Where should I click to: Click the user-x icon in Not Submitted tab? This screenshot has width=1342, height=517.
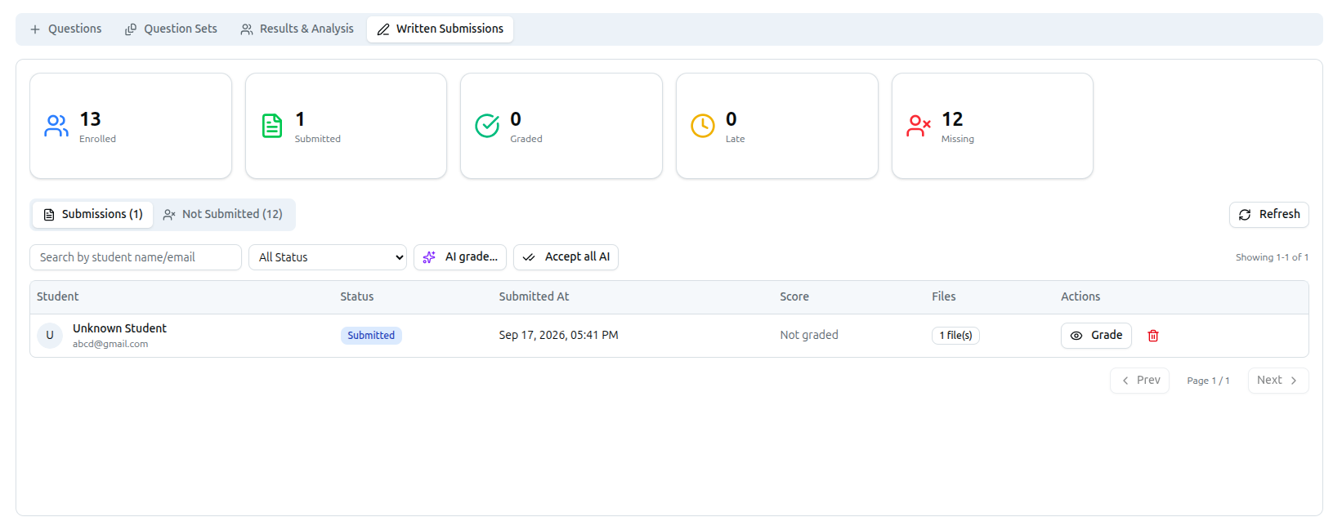point(169,215)
